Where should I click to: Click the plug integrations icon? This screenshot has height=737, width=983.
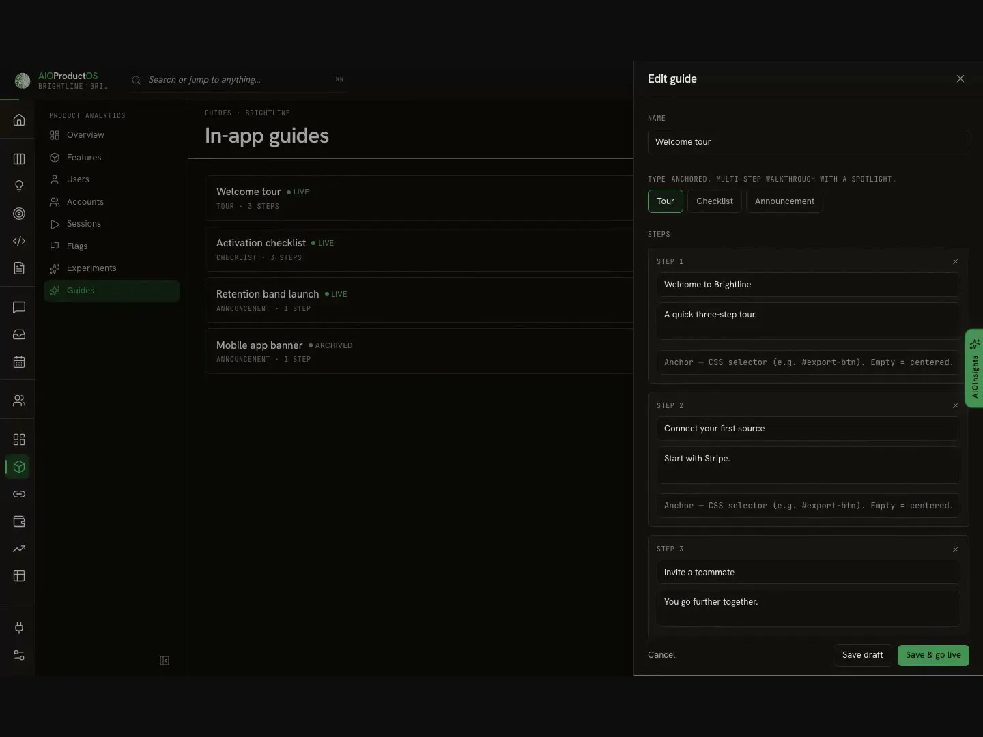point(19,628)
